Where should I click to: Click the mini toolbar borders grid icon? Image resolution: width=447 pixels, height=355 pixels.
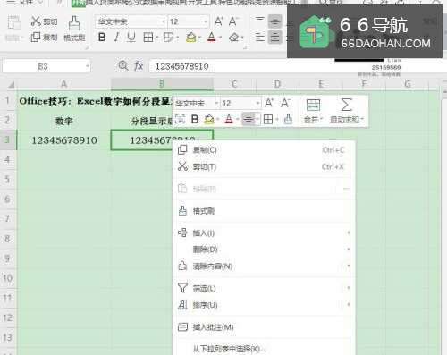268,120
